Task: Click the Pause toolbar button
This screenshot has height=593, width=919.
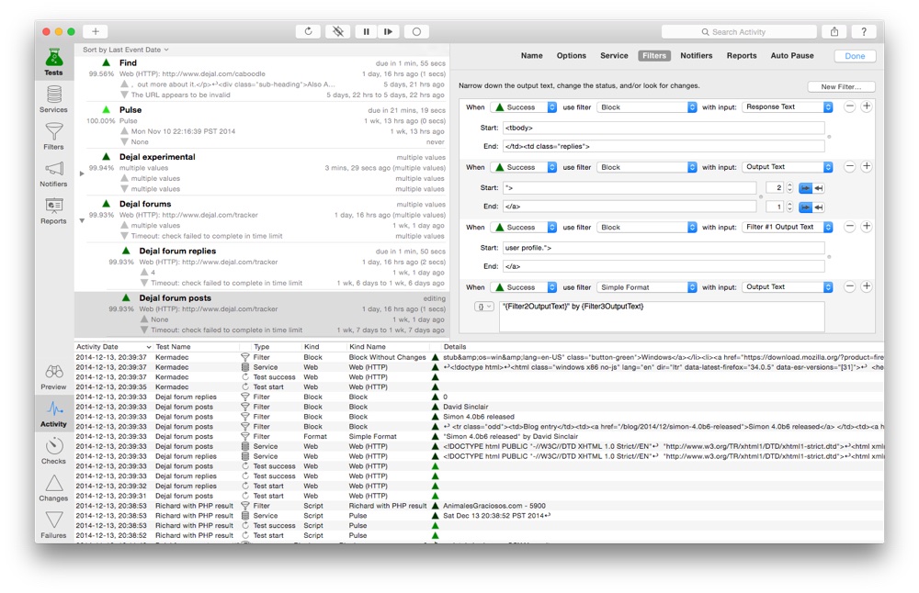Action: click(x=366, y=31)
